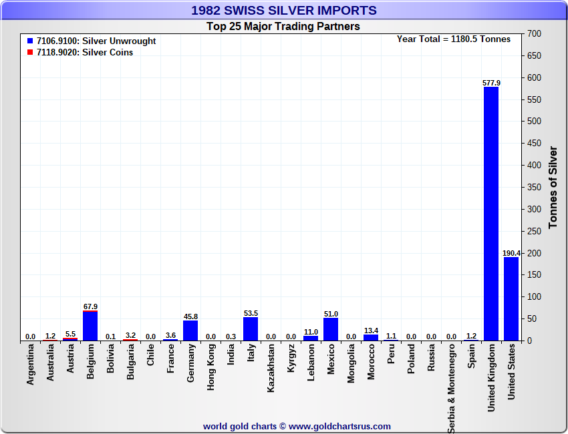The width and height of the screenshot is (568, 434).
Task: Click the Bolivia axis label
Action: (x=110, y=359)
